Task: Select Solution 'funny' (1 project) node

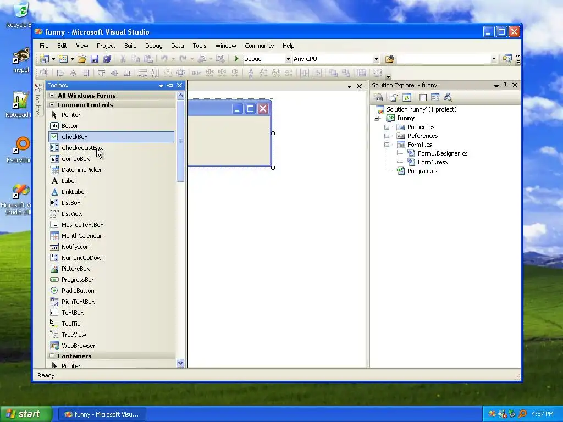Action: [422, 109]
